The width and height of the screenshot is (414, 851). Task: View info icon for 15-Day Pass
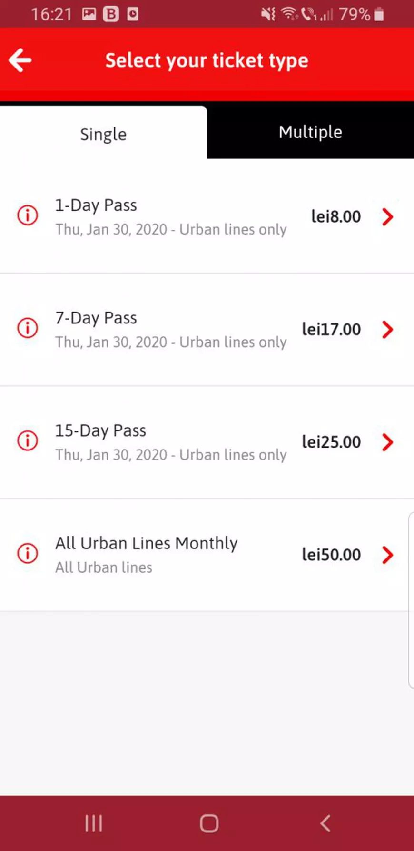(x=28, y=441)
